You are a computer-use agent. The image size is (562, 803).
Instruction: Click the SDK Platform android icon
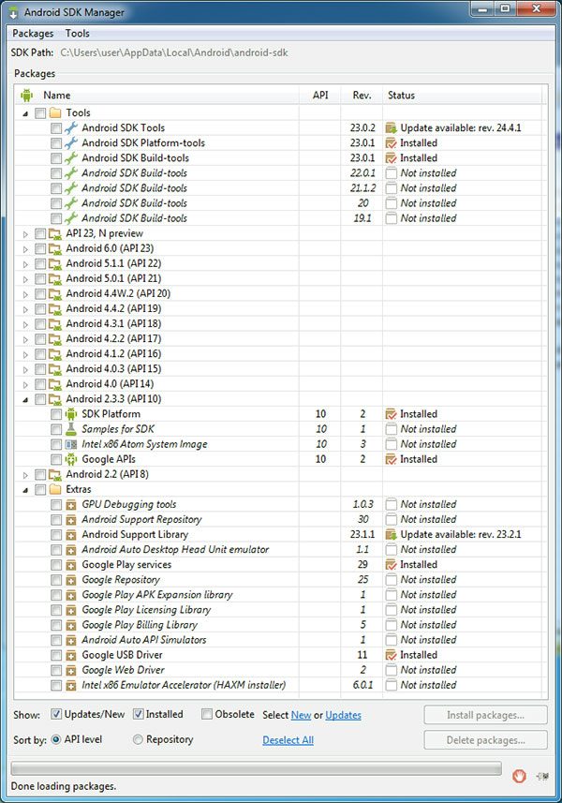pyautogui.click(x=71, y=414)
